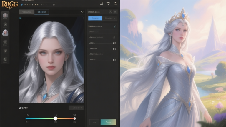Open the crossed-tools sidebar item

click(5, 24)
